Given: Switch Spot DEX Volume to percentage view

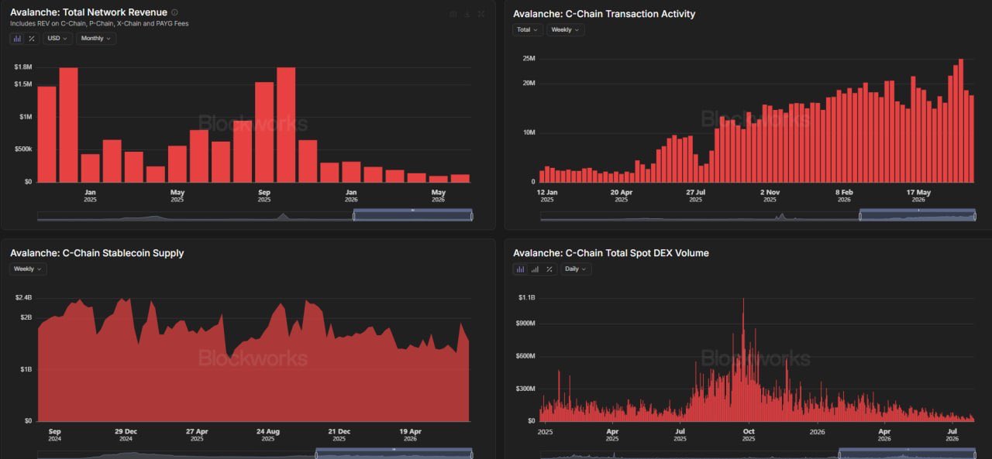Looking at the screenshot, I should 549,269.
